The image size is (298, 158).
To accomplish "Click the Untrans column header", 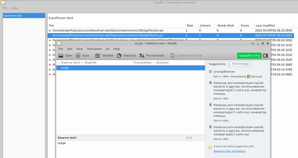I will (x=207, y=25).
